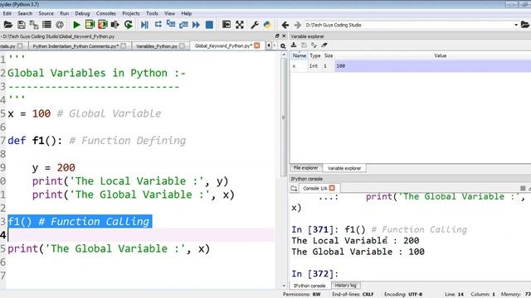The width and height of the screenshot is (531, 298).
Task: Step out (run until return) icon
Action: point(183,25)
